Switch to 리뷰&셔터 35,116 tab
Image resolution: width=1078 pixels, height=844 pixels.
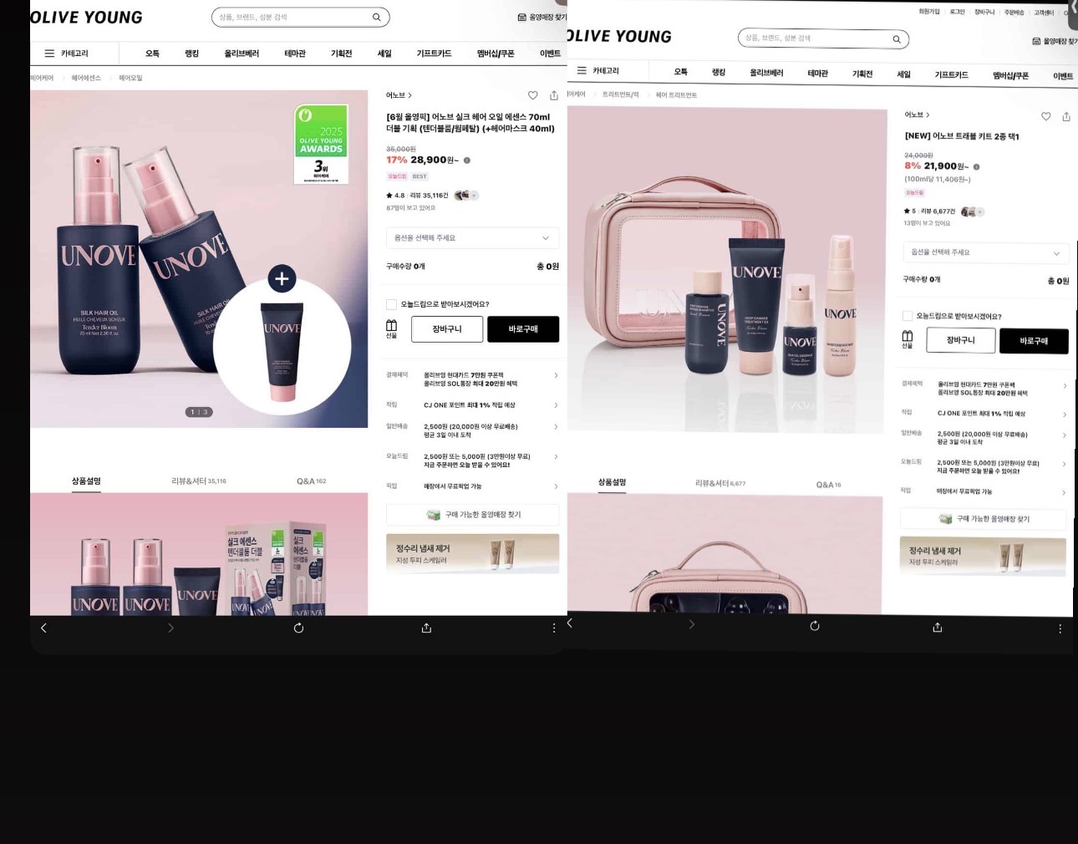click(x=199, y=481)
